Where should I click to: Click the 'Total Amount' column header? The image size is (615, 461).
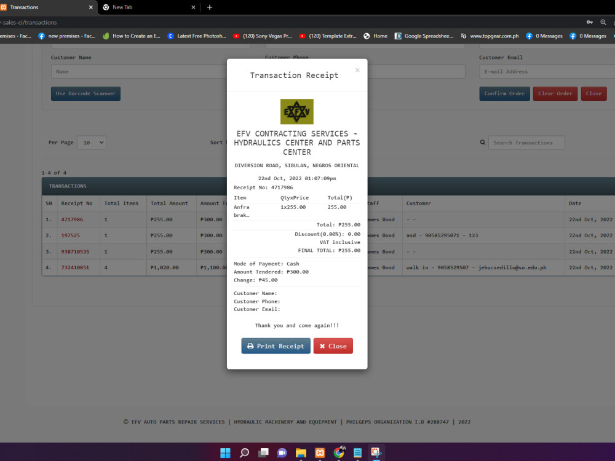point(169,203)
